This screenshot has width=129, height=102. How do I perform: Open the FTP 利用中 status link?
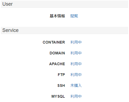click(76, 75)
